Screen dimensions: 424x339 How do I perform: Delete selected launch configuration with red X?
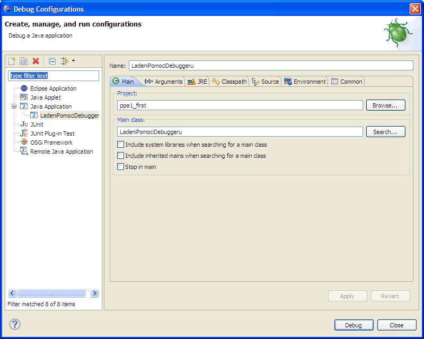click(x=36, y=61)
